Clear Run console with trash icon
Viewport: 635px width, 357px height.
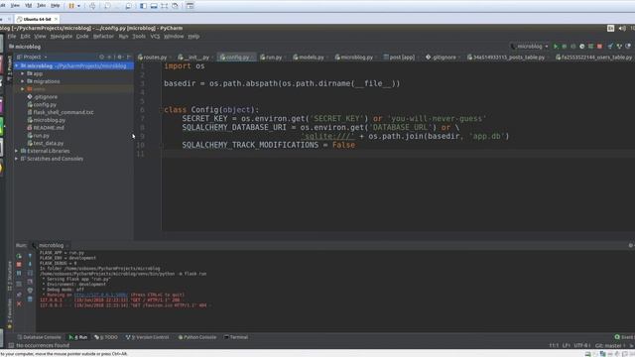click(x=30, y=299)
